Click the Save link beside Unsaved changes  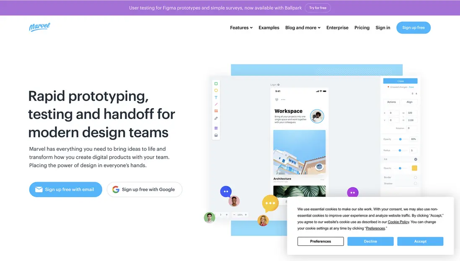coord(411,87)
